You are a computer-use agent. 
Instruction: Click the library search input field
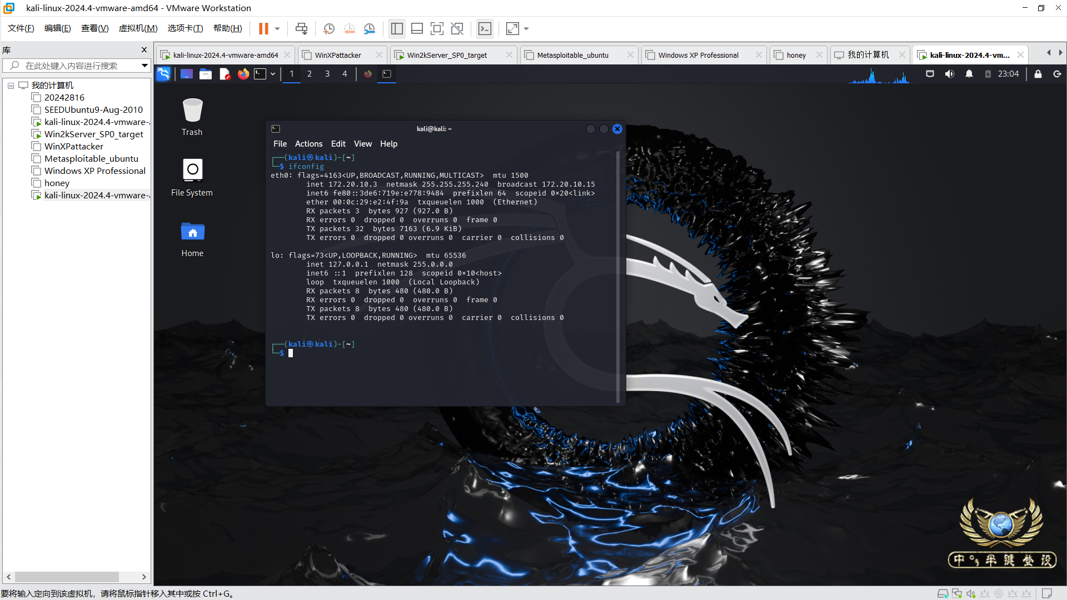coord(72,66)
